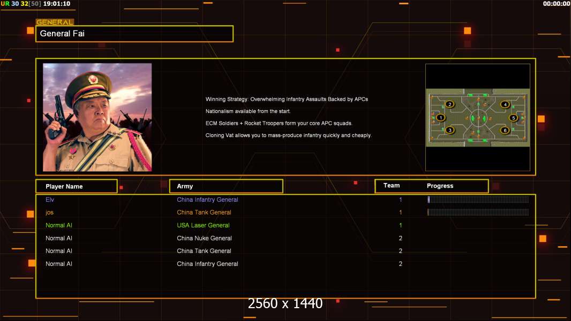This screenshot has height=321, width=571.
Task: Click the Winning Strategy description line
Action: (x=287, y=100)
